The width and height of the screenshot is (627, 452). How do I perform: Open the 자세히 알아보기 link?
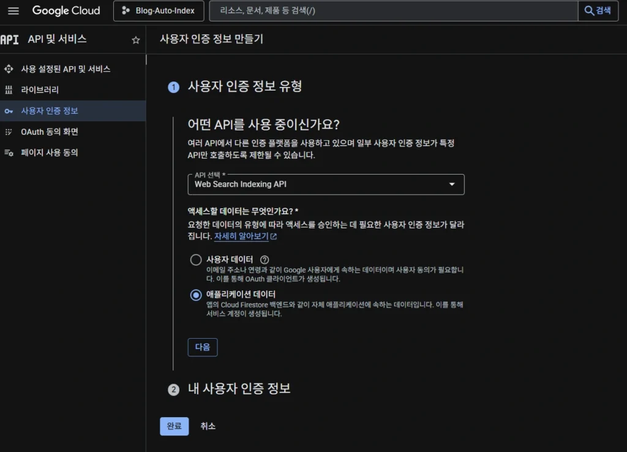tap(241, 236)
